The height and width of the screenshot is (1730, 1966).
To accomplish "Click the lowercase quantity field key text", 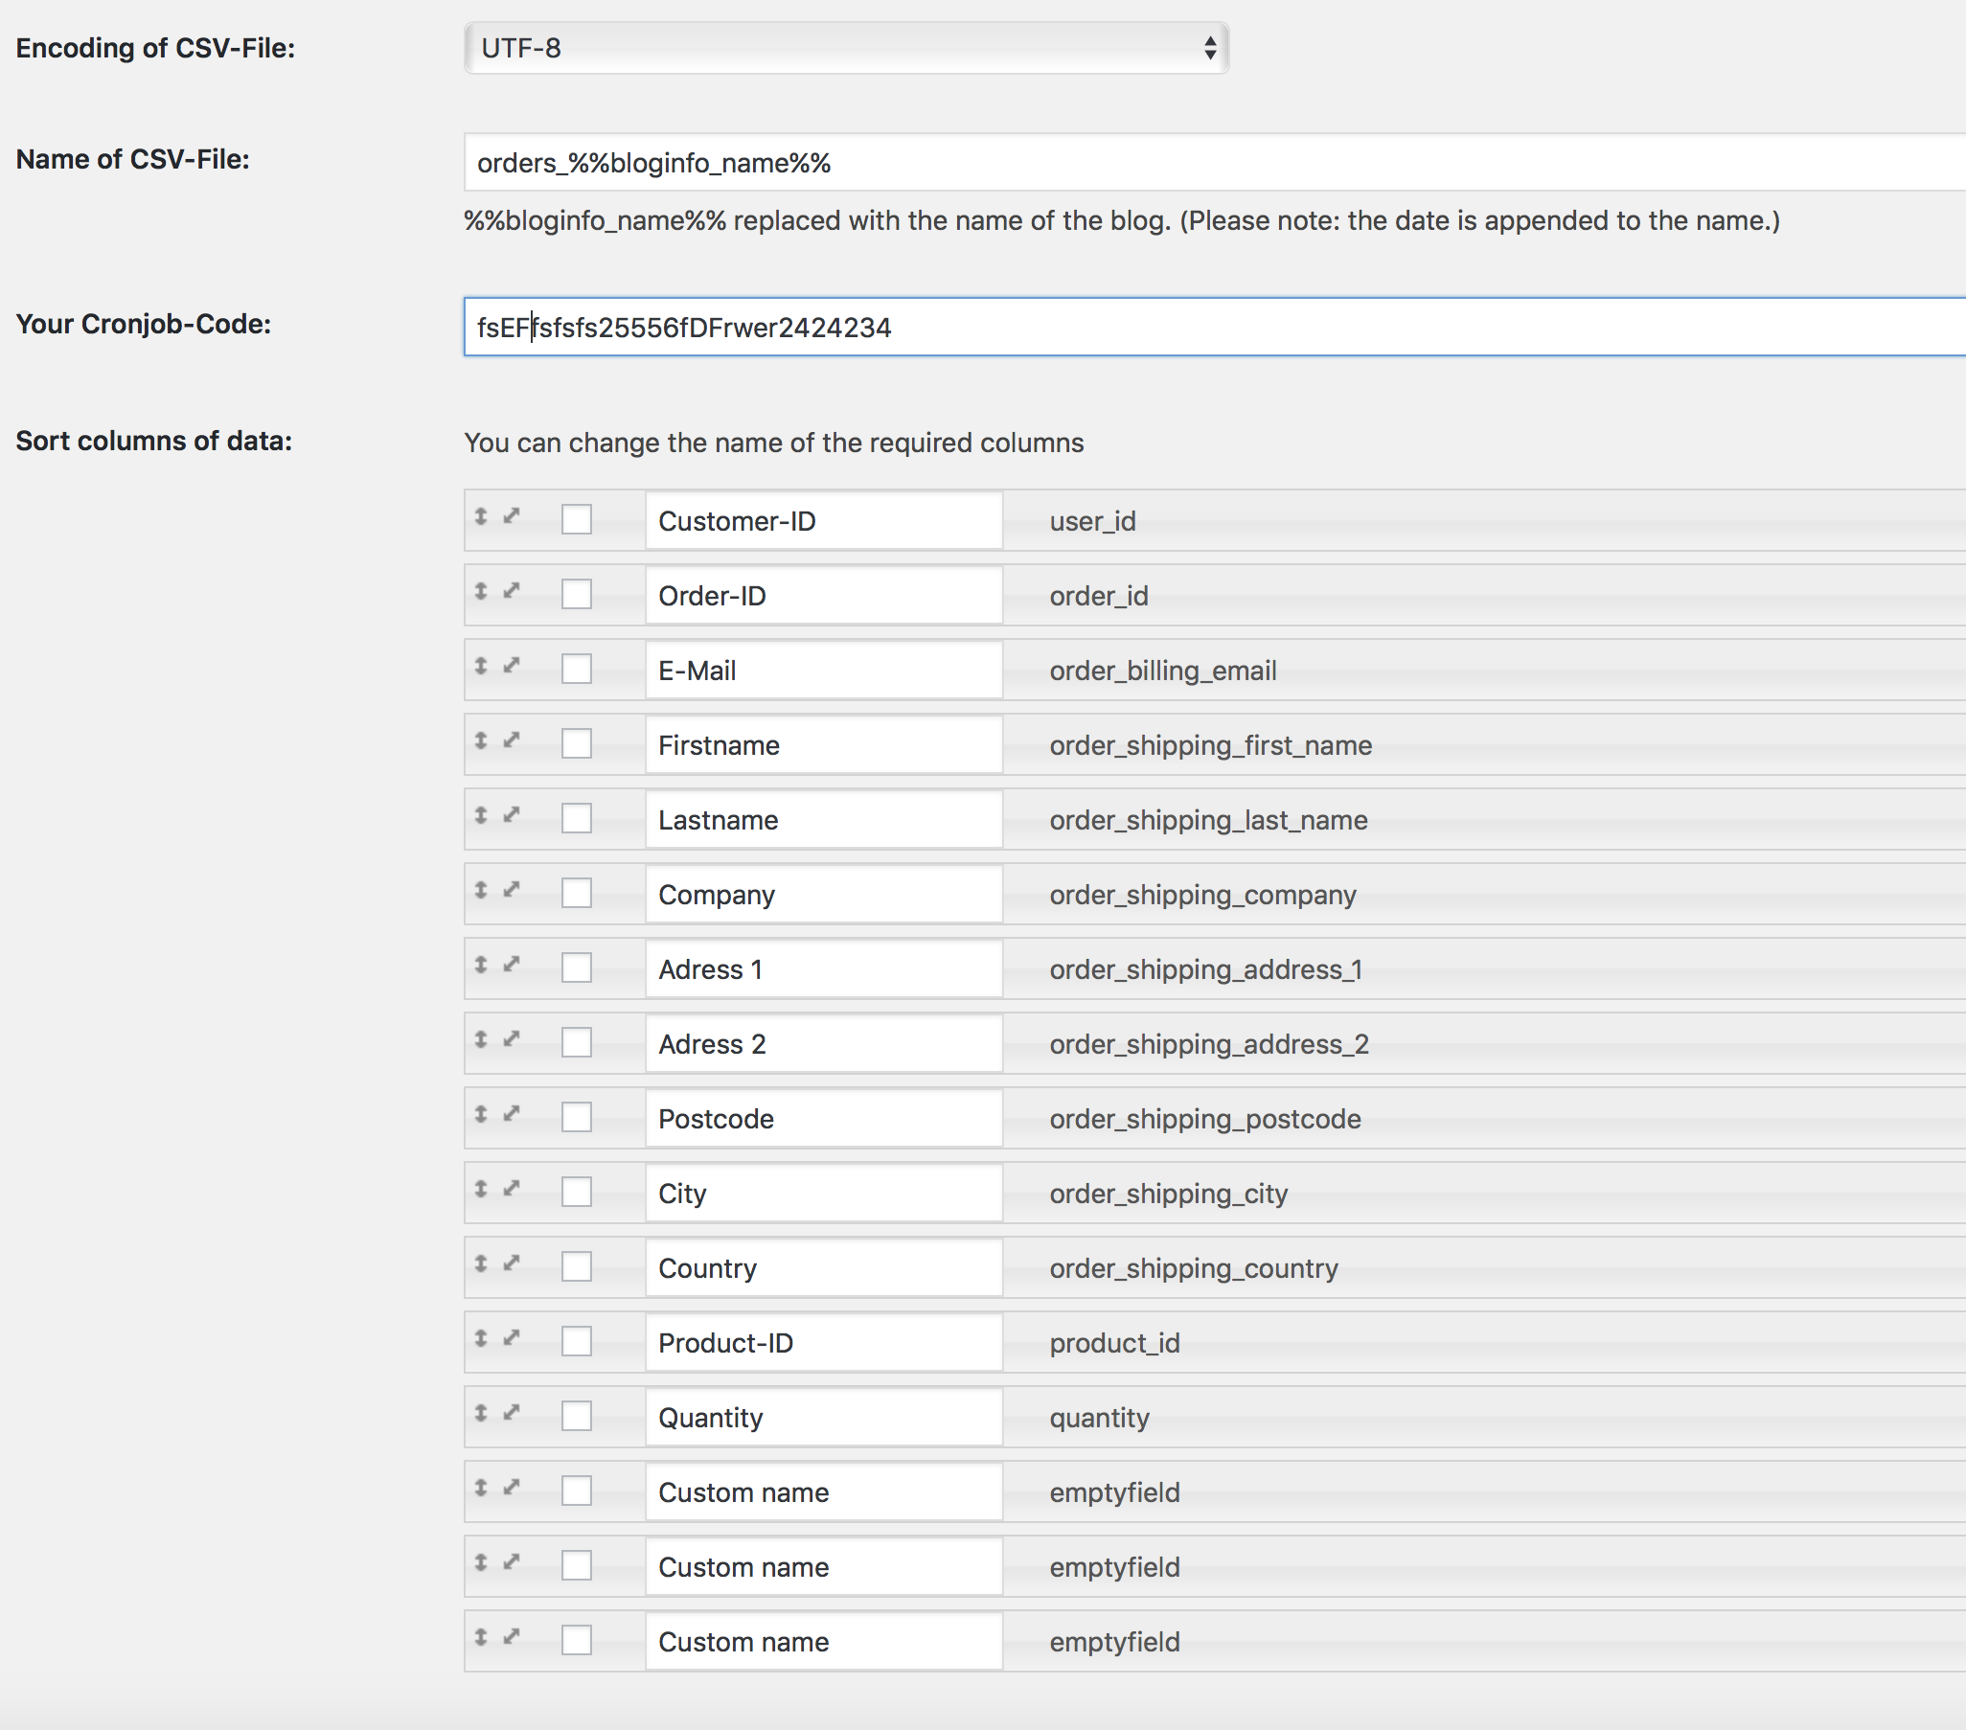I will pyautogui.click(x=1099, y=1418).
